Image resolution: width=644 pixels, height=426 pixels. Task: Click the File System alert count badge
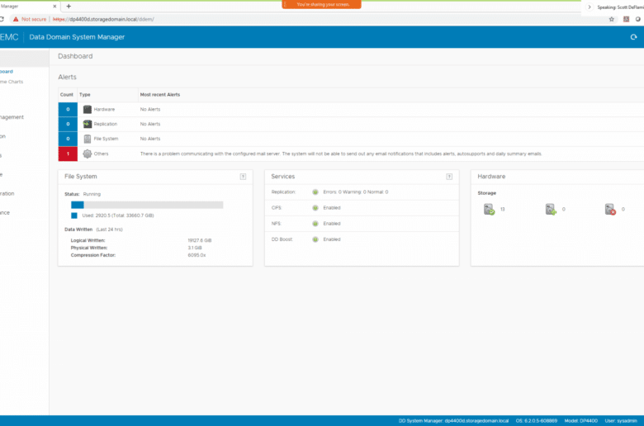68,139
